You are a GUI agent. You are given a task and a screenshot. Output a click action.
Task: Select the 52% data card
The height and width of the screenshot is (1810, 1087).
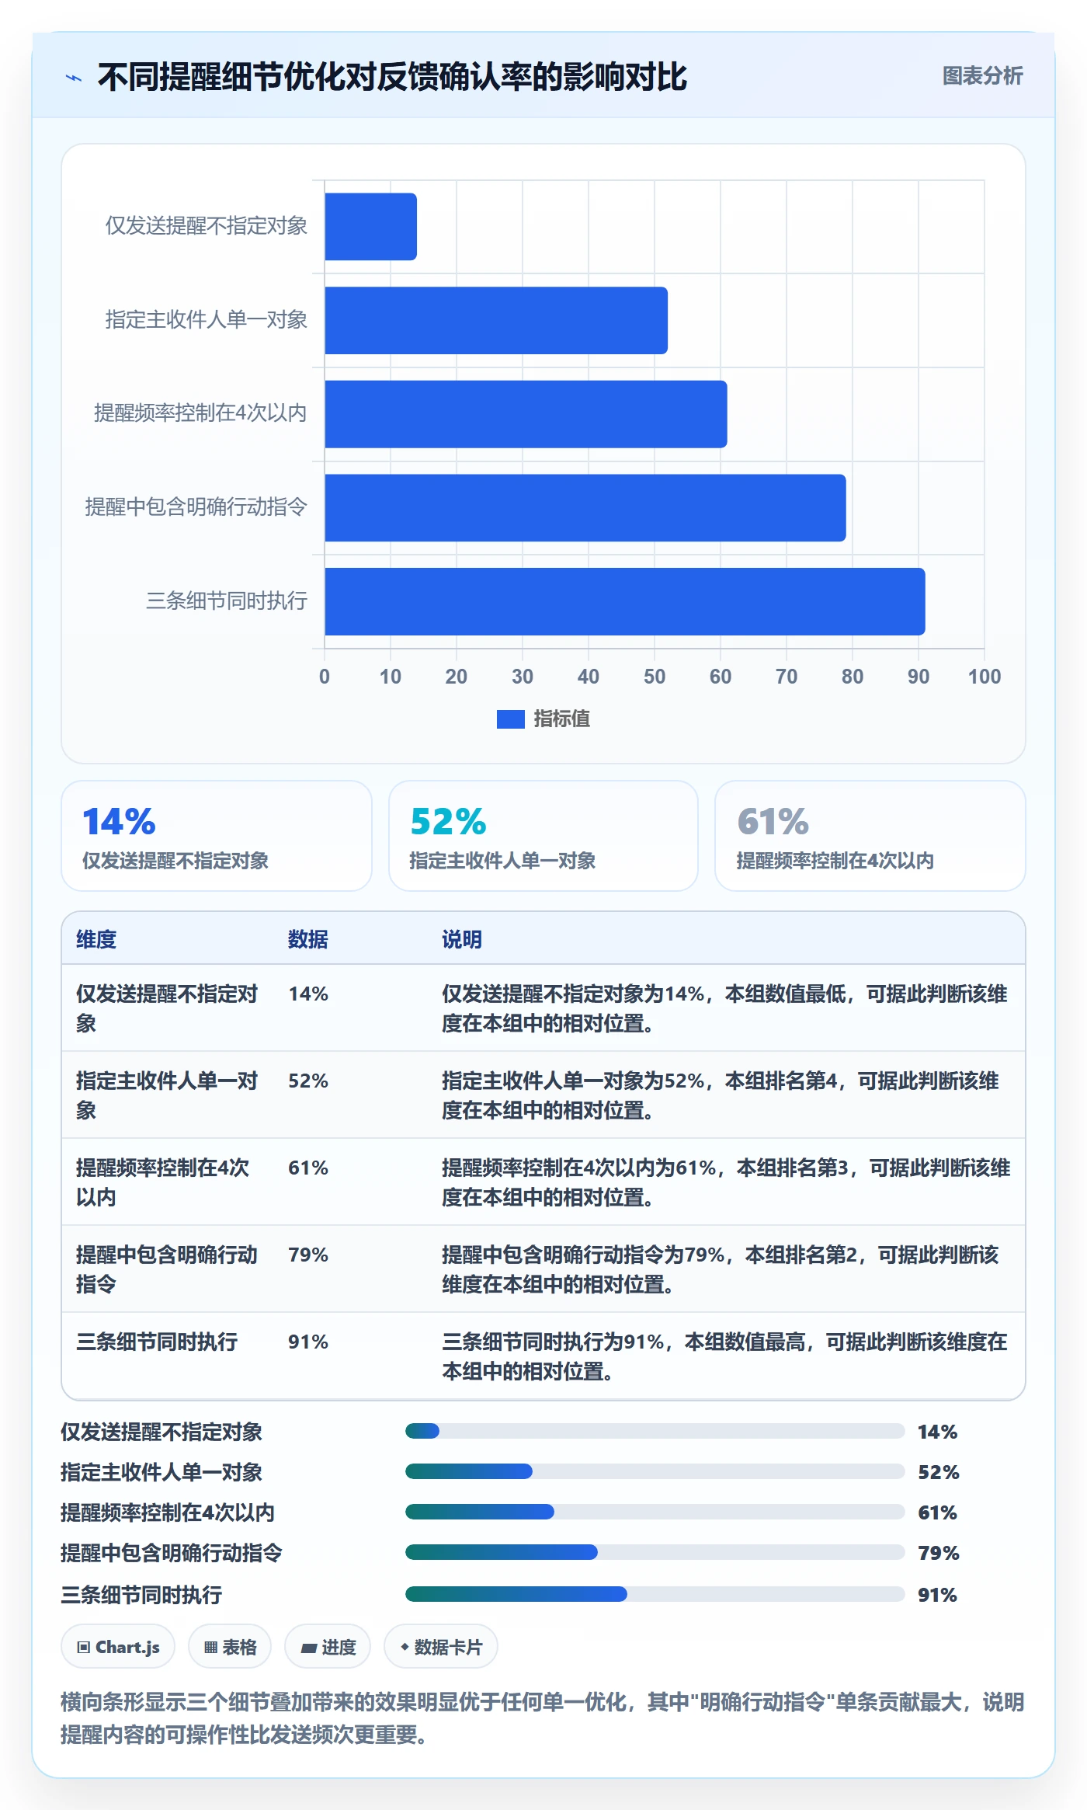(543, 836)
